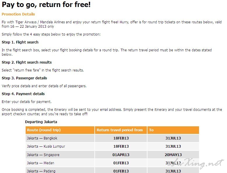Click the "Pay to go, return for free!" headline

46,5
